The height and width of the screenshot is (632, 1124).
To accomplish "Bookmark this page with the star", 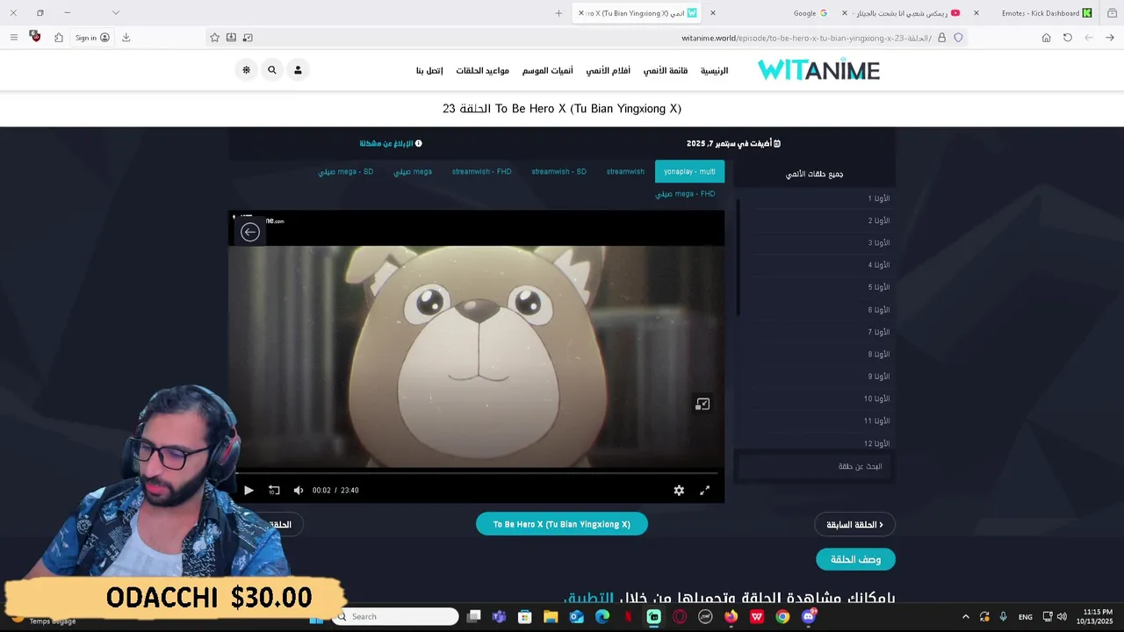I will point(214,38).
